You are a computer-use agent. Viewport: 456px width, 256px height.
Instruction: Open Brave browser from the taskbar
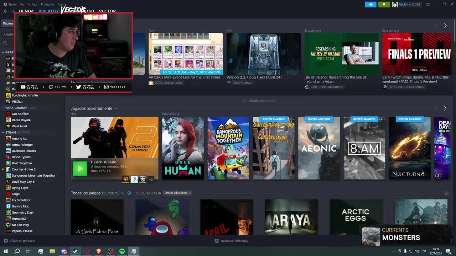click(99, 251)
